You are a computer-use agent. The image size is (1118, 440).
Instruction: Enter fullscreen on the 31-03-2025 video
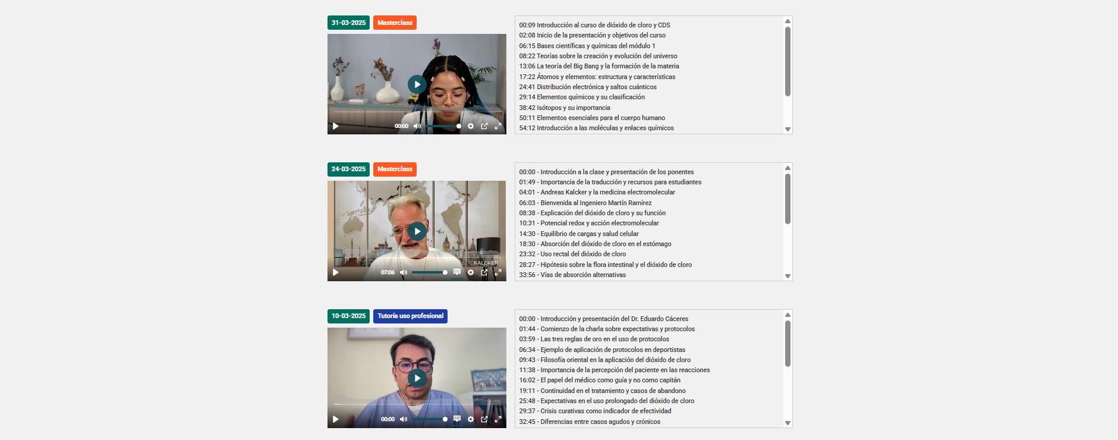coord(498,126)
